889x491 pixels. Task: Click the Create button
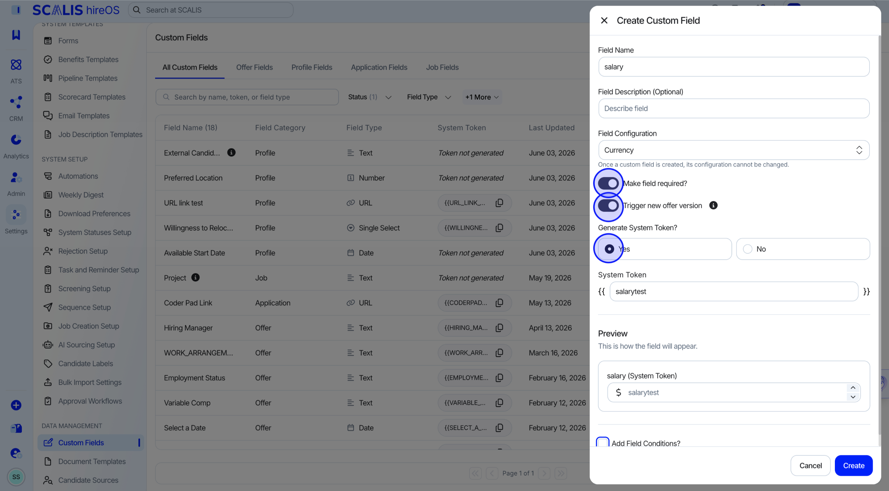click(854, 465)
